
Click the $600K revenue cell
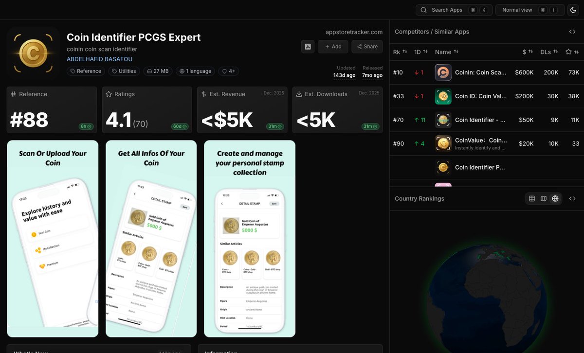coord(524,72)
